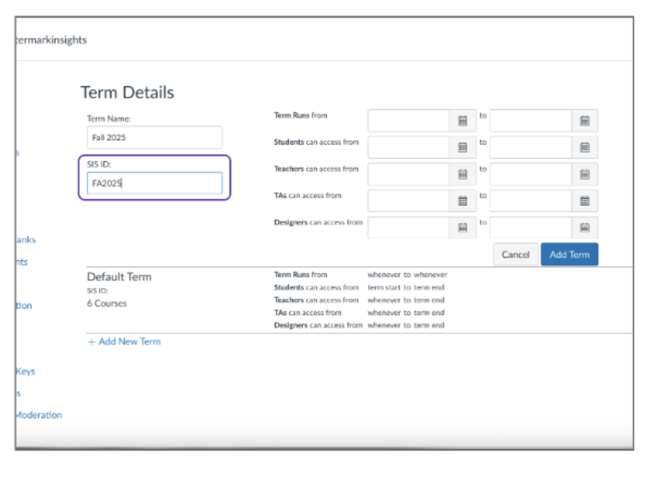Click the Cancel button
This screenshot has width=661, height=486.
tap(515, 254)
